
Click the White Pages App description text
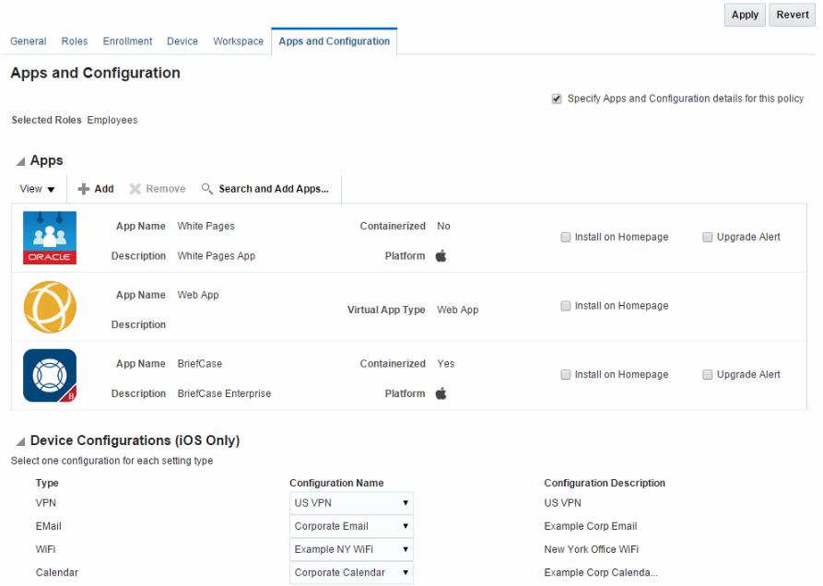point(217,256)
